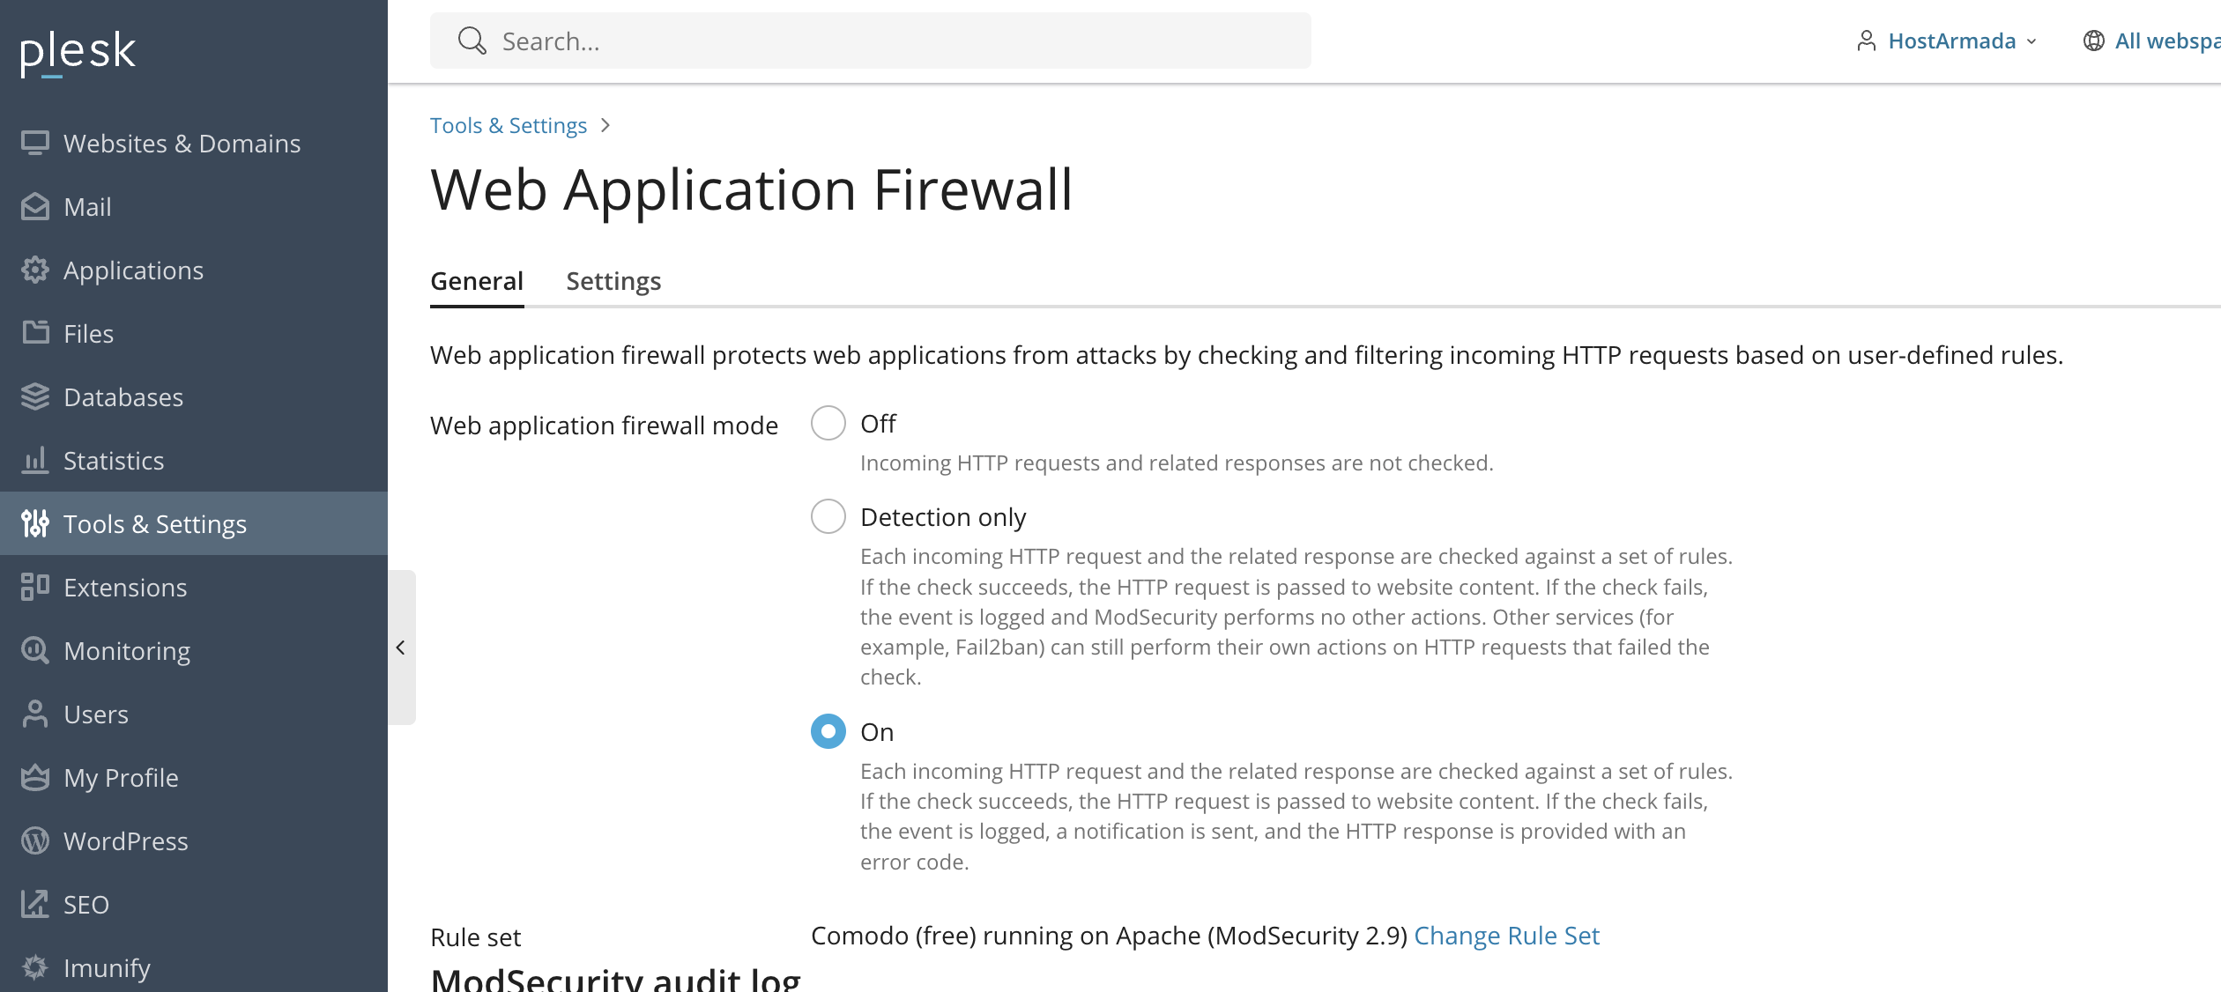Click the WordPress logo icon

click(x=35, y=840)
